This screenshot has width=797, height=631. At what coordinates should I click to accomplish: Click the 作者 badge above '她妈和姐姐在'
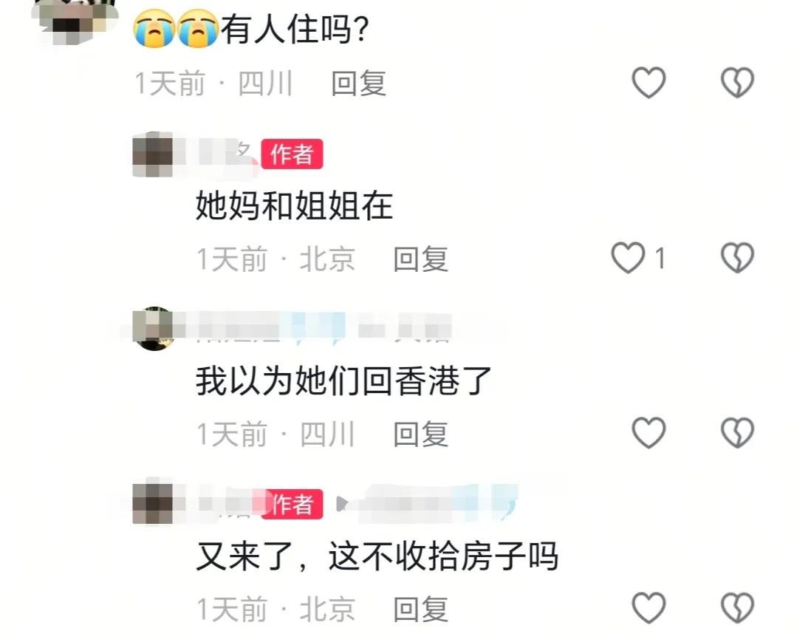pos(292,154)
